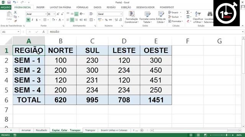The image size is (245, 137).
Task: Apply thousands separator (000) style
Action: (x=111, y=20)
